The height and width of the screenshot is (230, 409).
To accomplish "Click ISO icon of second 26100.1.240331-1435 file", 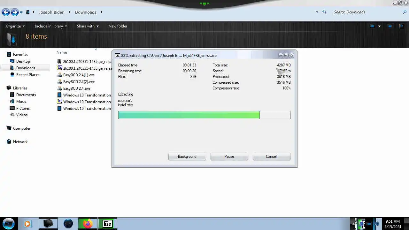I will (x=59, y=68).
